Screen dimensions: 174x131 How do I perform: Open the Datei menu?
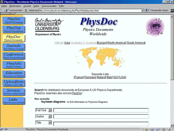click(x=4, y=6)
